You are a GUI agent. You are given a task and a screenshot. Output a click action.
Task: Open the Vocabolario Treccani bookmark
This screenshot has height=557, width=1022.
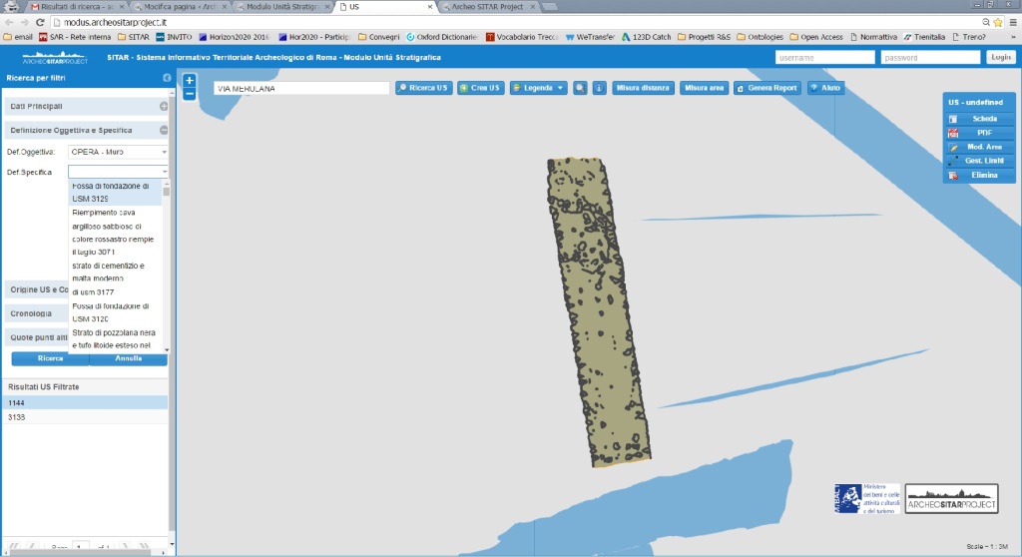[523, 37]
